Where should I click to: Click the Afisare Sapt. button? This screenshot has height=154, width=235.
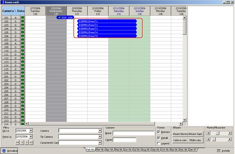[x=195, y=134]
